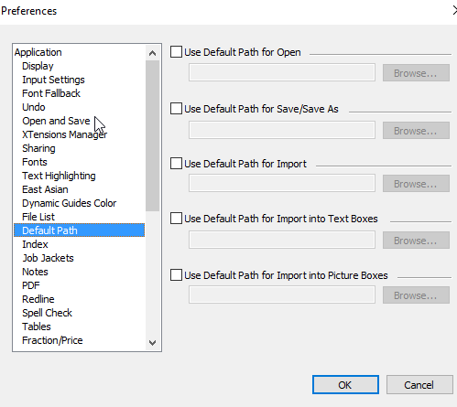Click the scroll up arrow in category list
This screenshot has width=457, height=407.
152,53
